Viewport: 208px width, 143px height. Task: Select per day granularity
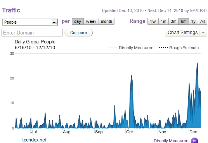pos(78,21)
